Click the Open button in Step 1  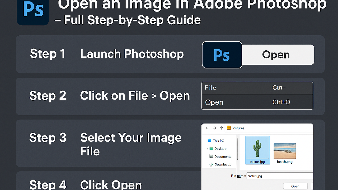pyautogui.click(x=278, y=55)
